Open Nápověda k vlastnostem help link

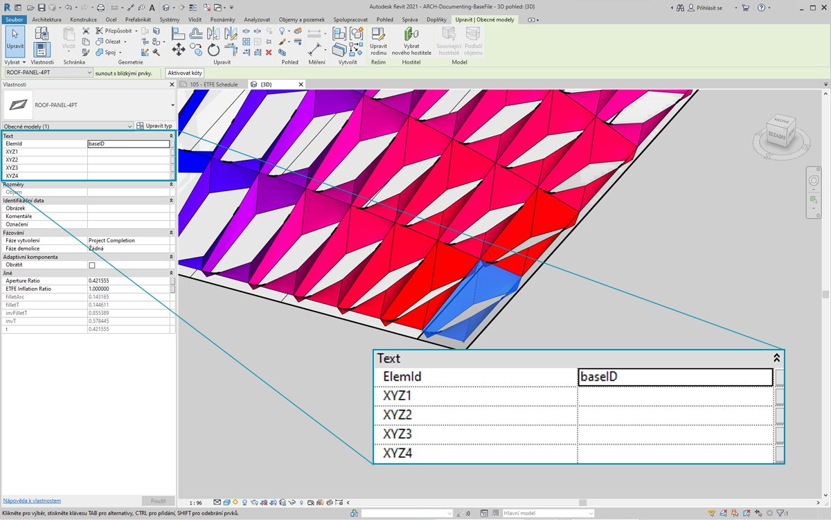point(32,501)
